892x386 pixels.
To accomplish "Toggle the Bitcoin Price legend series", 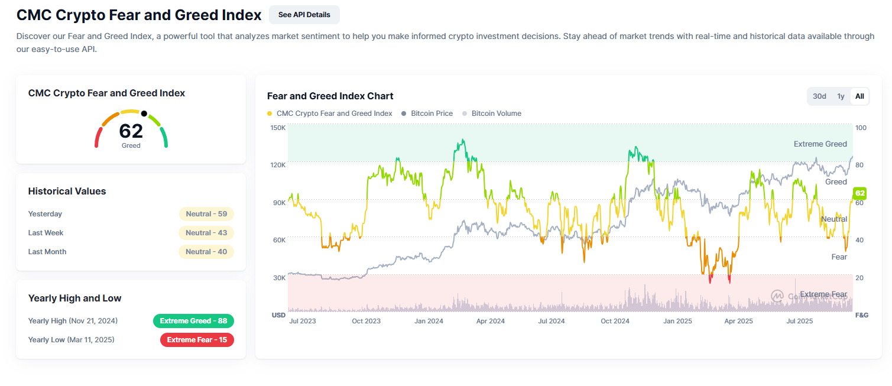I will click(432, 113).
